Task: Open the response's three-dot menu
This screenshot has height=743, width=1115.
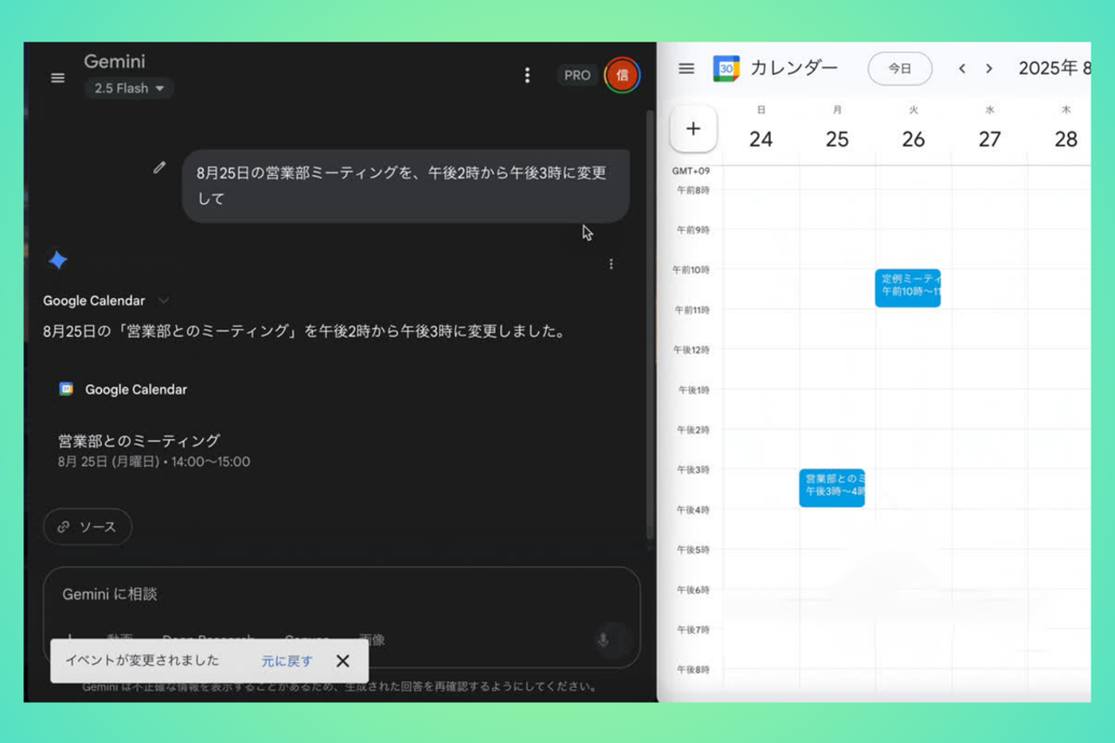Action: point(612,264)
